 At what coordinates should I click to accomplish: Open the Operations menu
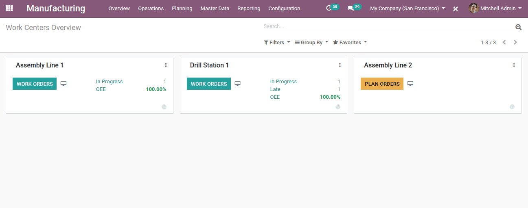coord(151,8)
